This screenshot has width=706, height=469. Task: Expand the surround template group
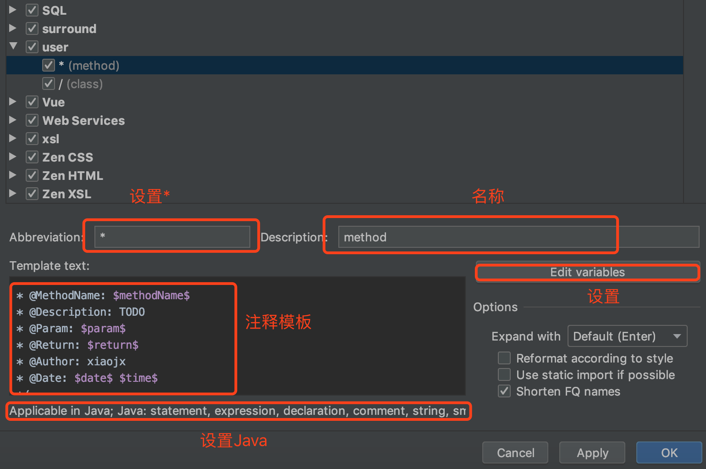(13, 28)
